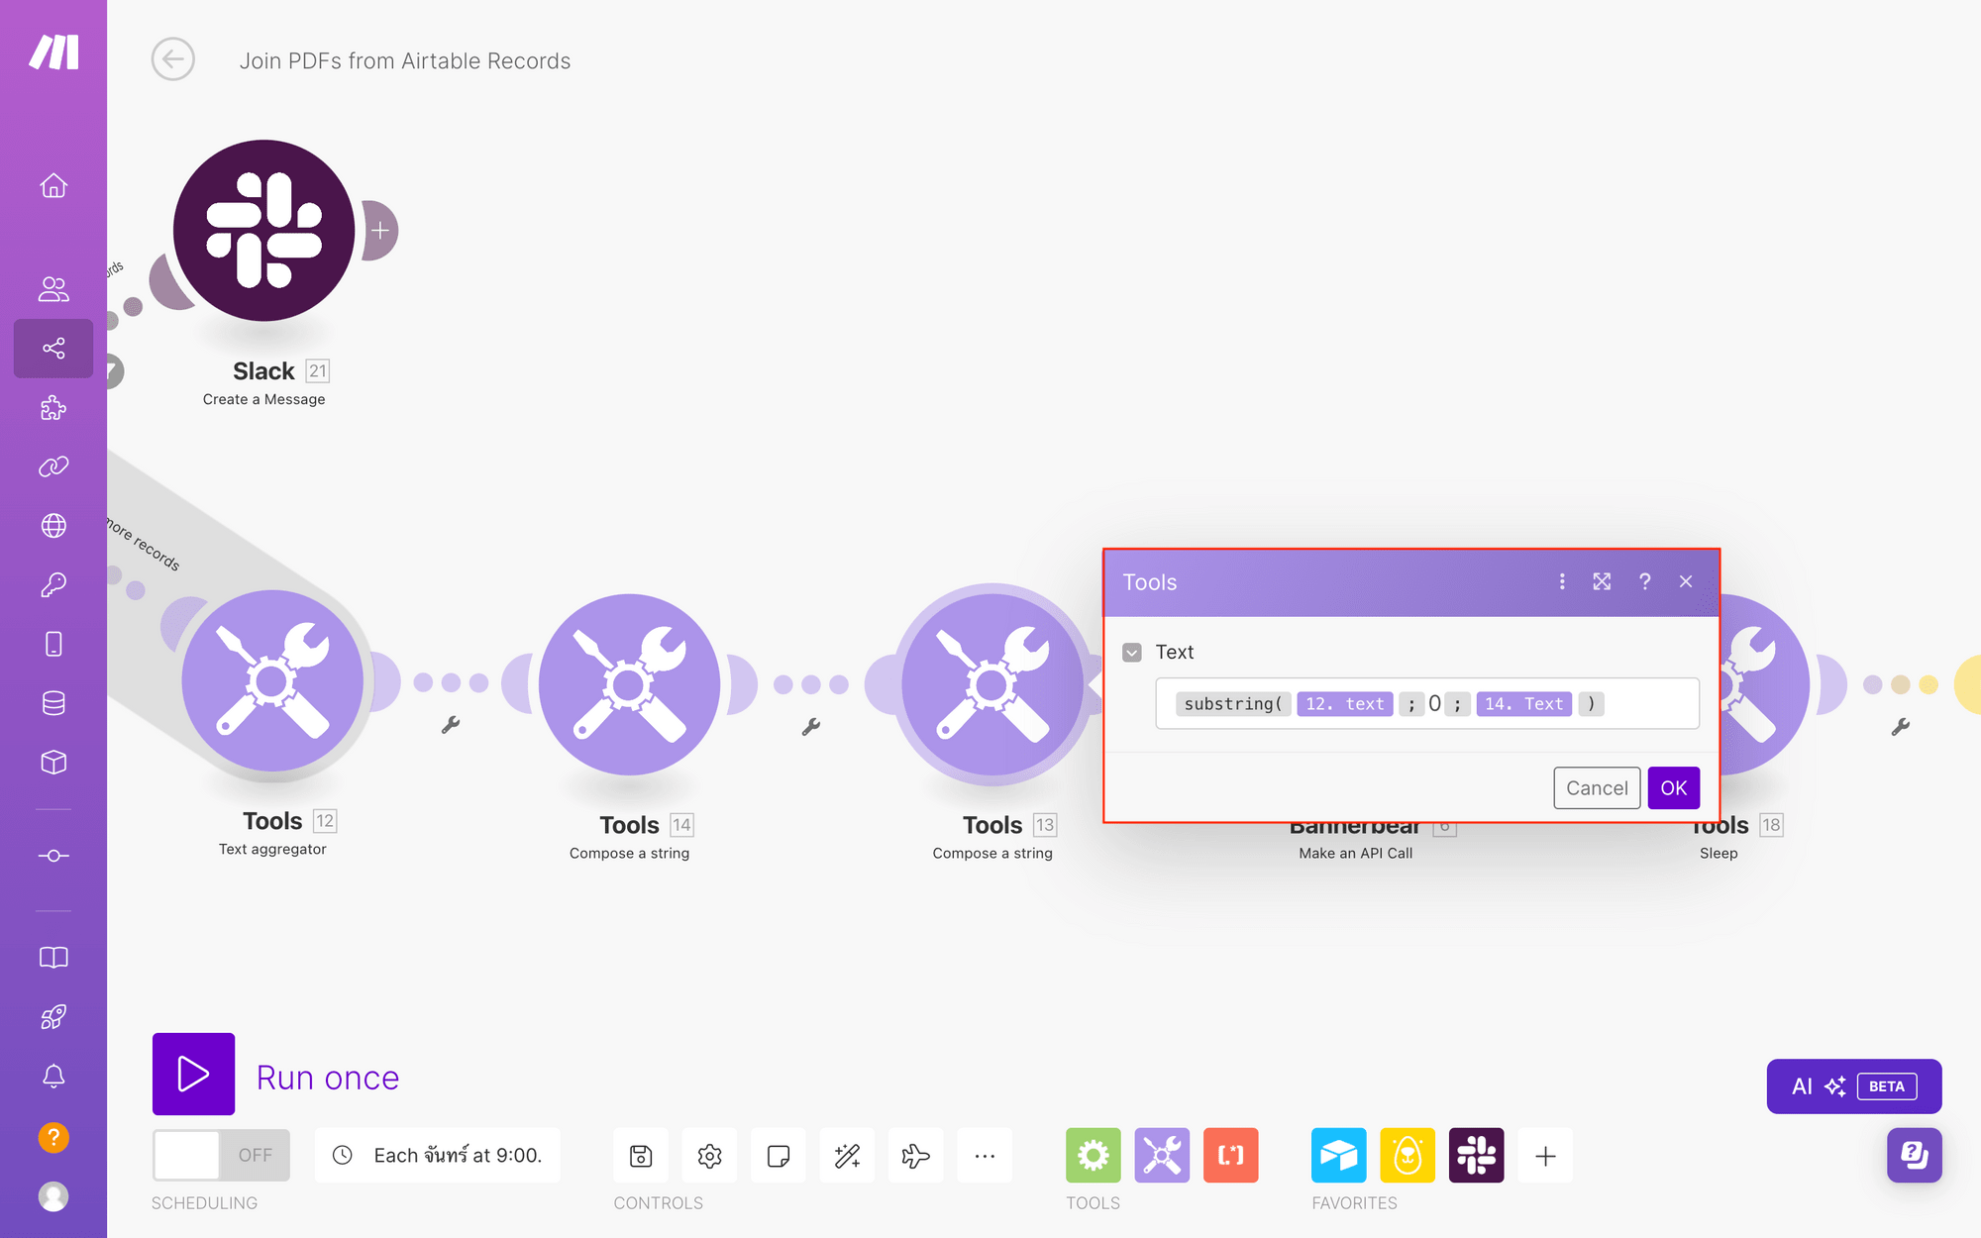Image resolution: width=1981 pixels, height=1238 pixels.
Task: Open the Flow Control tools panel
Action: point(1093,1156)
